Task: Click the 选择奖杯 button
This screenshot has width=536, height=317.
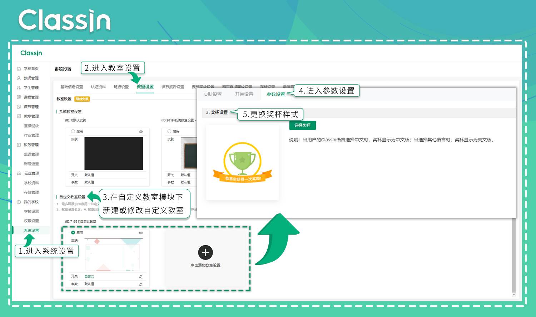Action: 303,125
